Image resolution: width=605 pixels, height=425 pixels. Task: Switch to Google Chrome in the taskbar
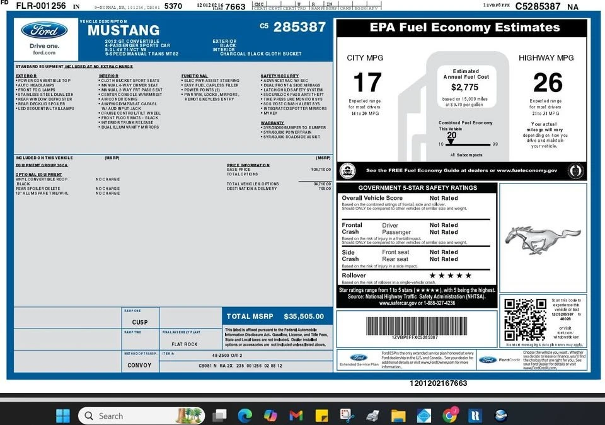449,415
